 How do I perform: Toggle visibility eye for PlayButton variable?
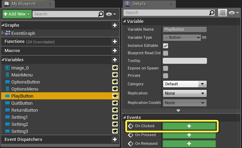[x=115, y=96]
